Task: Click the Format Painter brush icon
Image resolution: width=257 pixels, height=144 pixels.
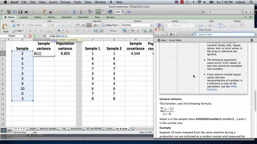Action: tap(51, 12)
